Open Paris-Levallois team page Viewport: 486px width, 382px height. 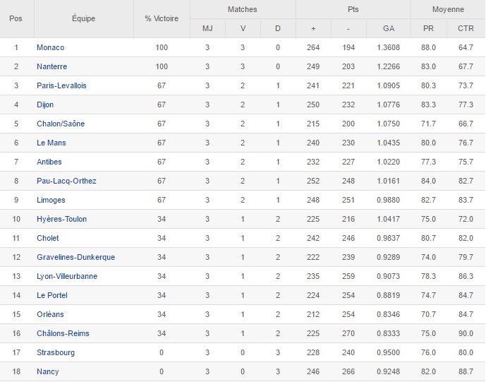pos(61,85)
